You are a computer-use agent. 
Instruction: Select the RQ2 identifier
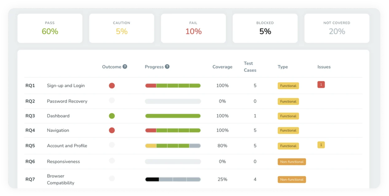click(30, 101)
